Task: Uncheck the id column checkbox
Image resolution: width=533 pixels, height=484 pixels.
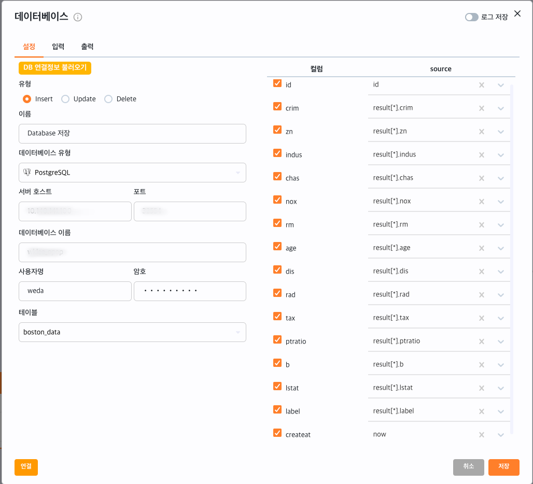Action: (277, 83)
